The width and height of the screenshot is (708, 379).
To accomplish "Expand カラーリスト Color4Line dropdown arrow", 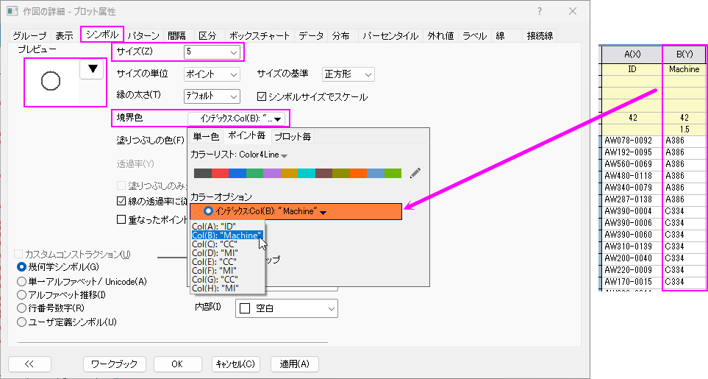I will tap(284, 156).
